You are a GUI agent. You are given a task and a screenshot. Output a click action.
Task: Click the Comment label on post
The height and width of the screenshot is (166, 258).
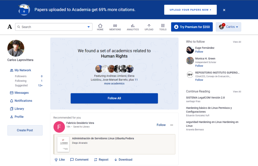82,160
